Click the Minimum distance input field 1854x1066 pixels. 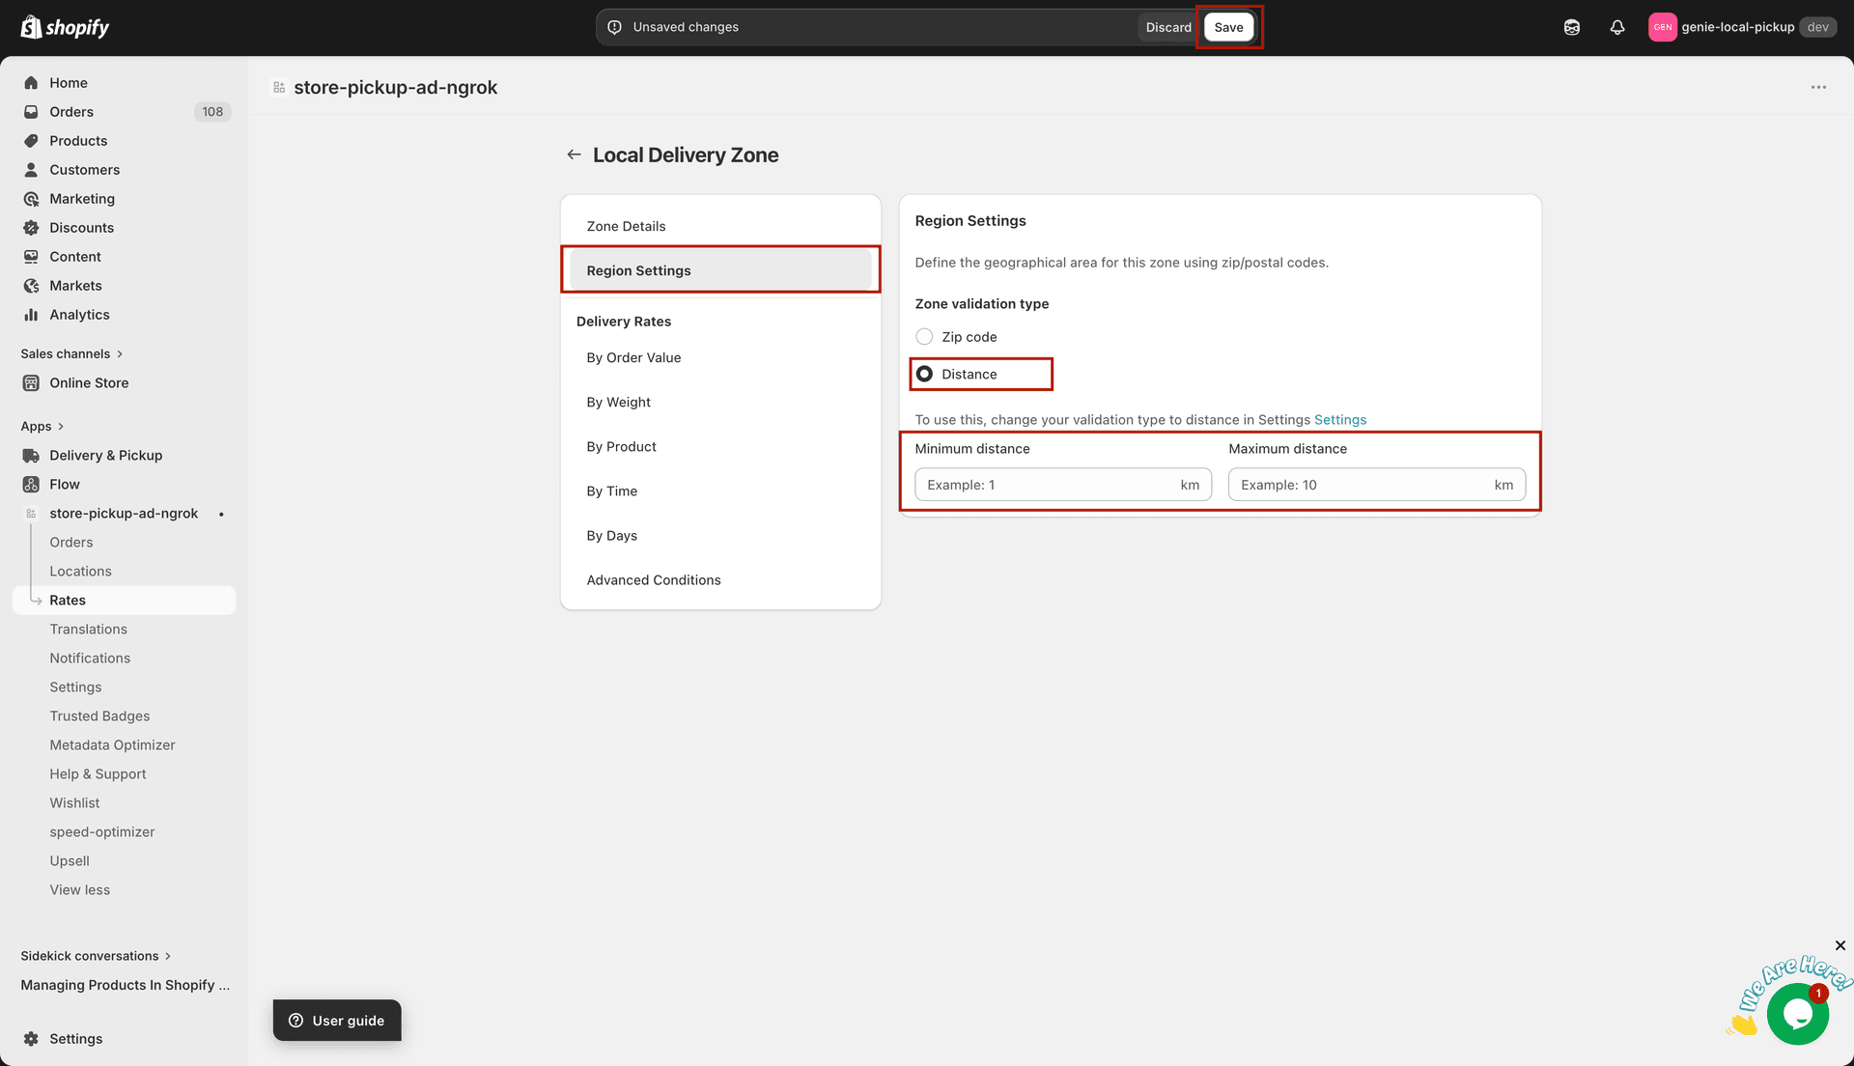click(x=1063, y=485)
